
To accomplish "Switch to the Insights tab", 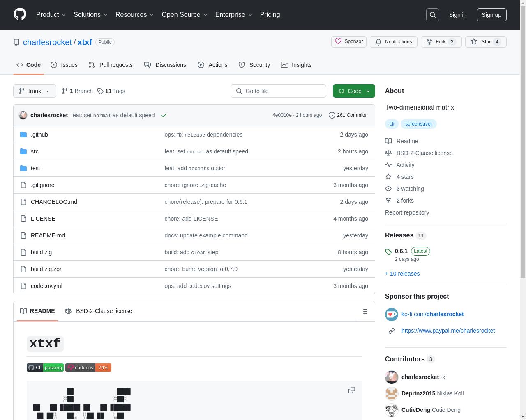I will point(296,65).
